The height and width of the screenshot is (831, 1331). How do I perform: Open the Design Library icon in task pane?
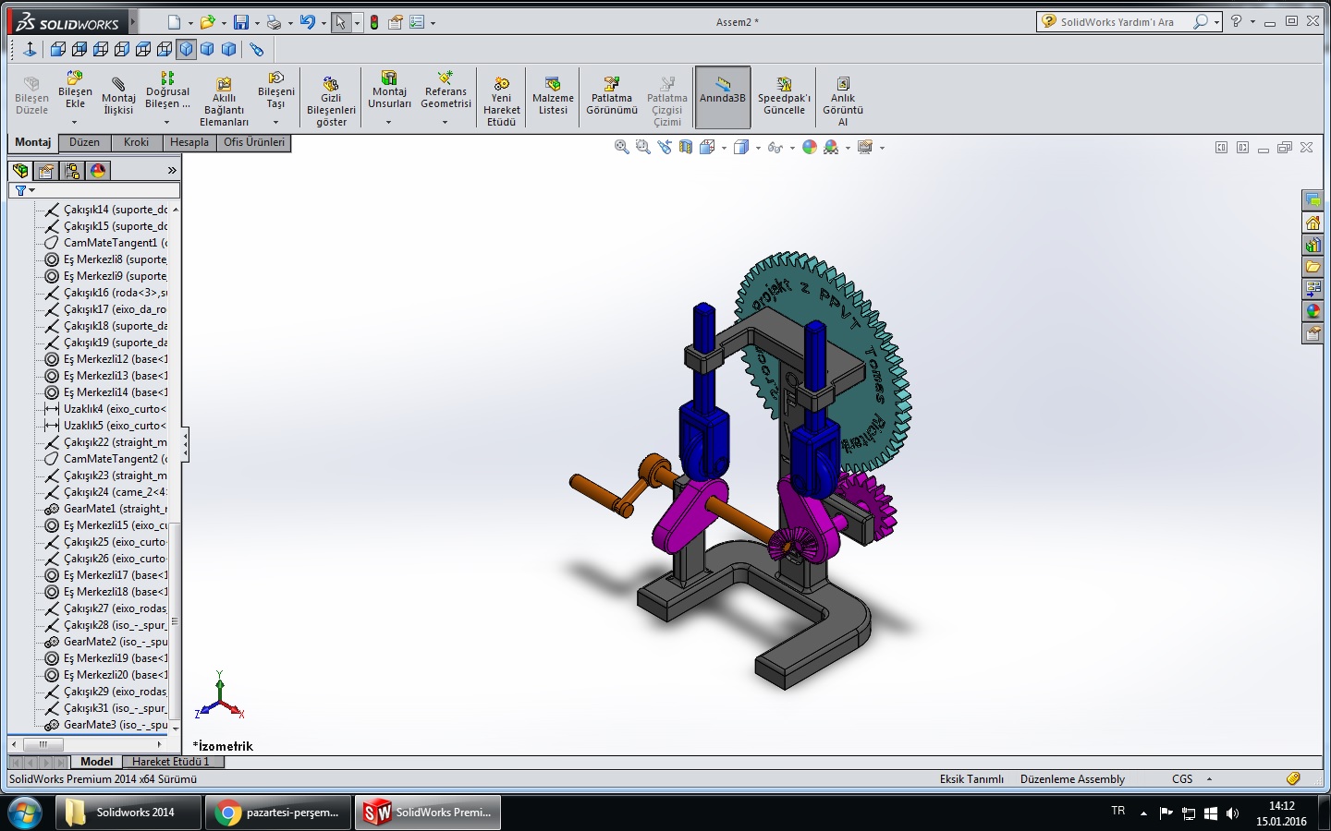point(1313,245)
